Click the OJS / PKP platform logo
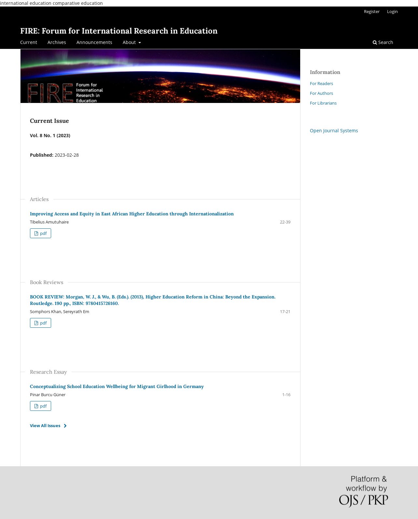The width and height of the screenshot is (418, 519). coord(364,492)
